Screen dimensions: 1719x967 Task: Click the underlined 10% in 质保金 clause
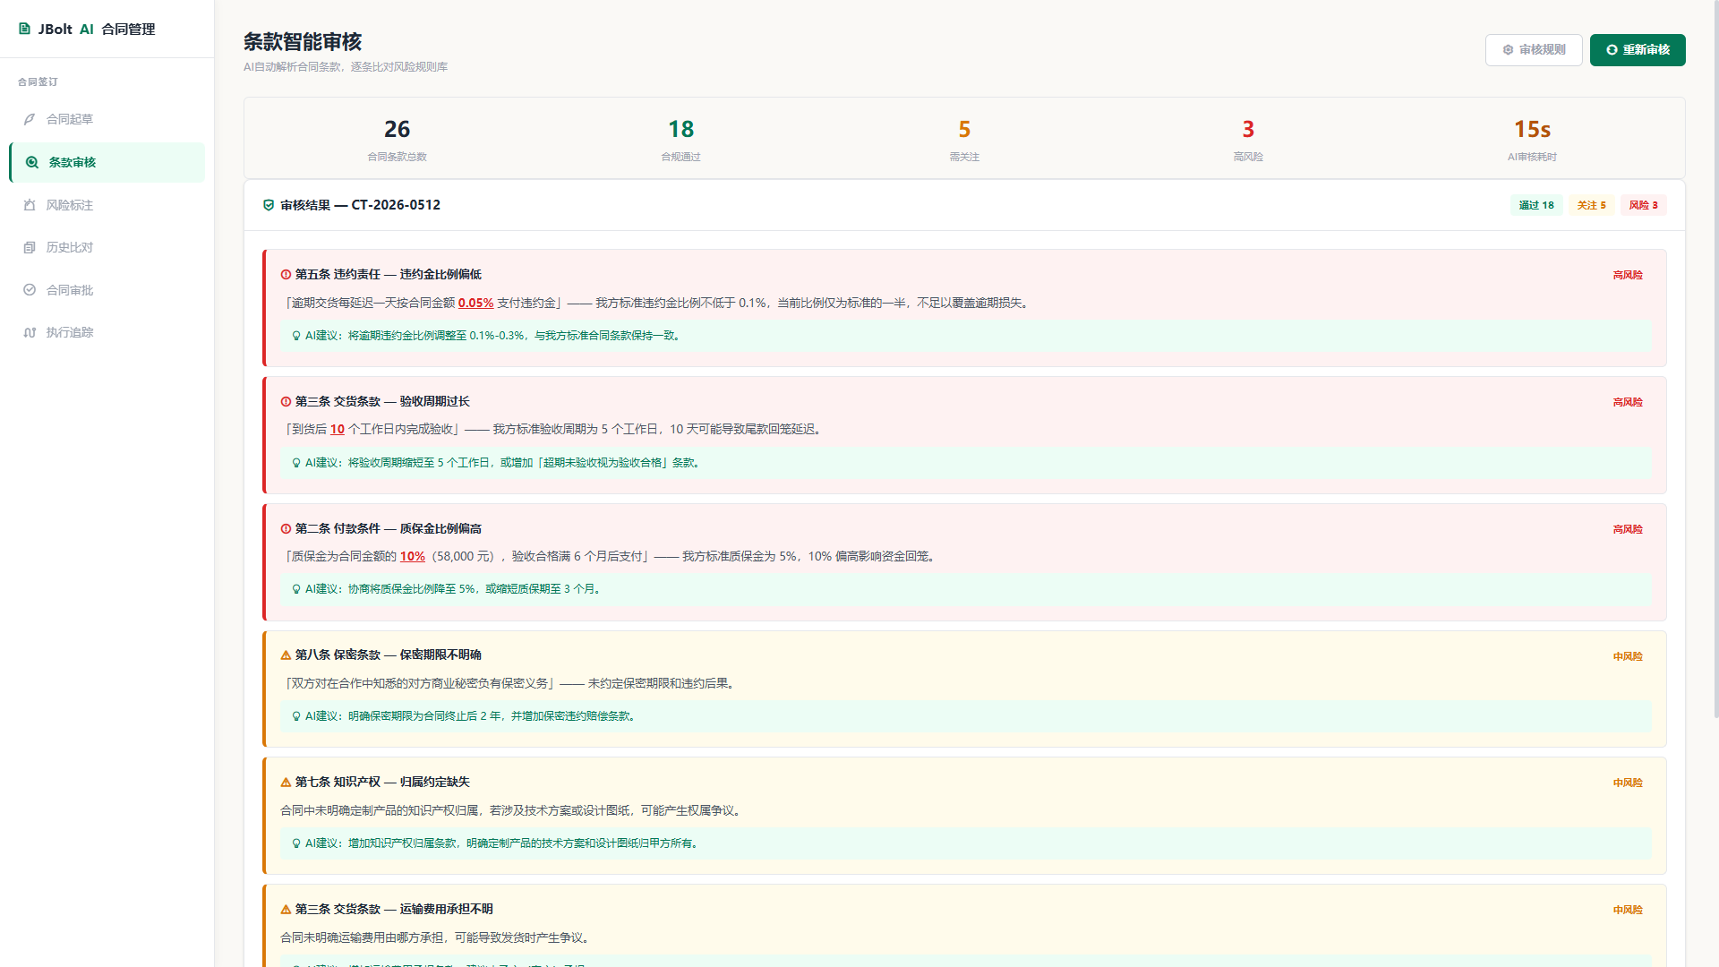point(412,556)
